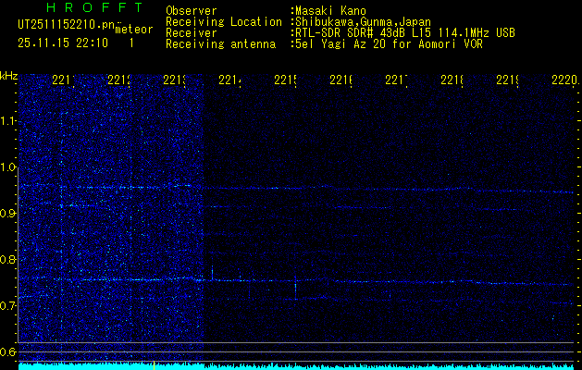Click the yellow marker in the cyan level strip

154,365
